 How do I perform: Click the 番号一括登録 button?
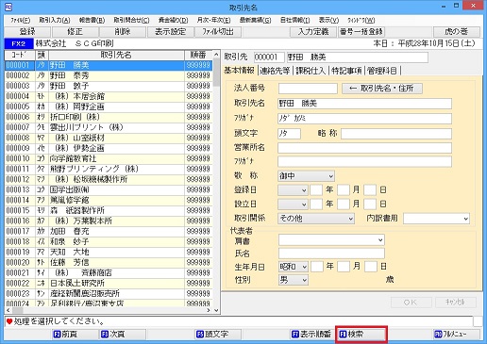[x=361, y=32]
